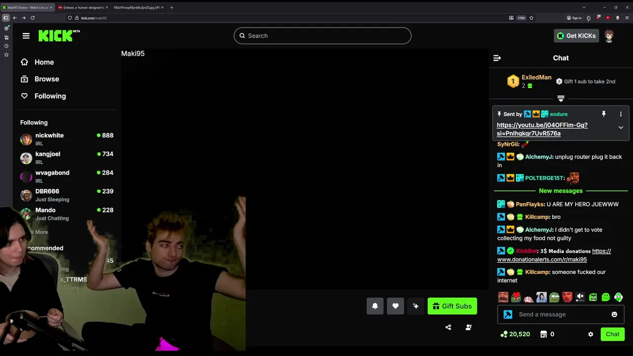Go back with the browser back arrow
The height and width of the screenshot is (356, 633).
coord(15,18)
